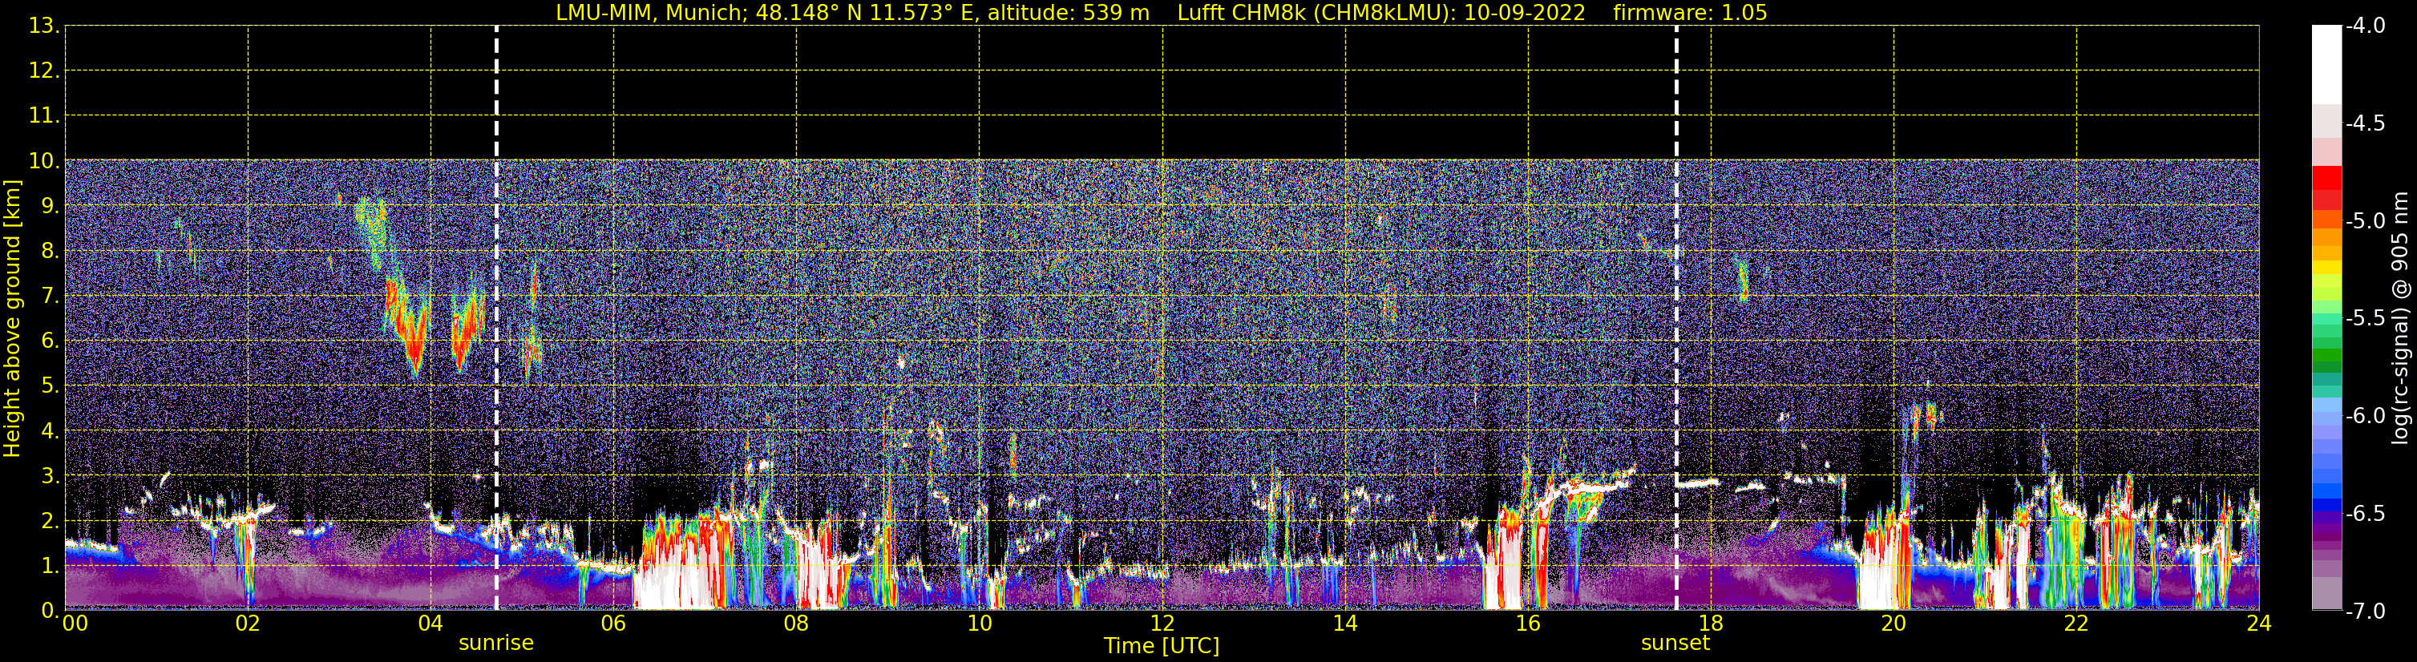
Task: Click the '24' tick label on the time axis
Action: click(2258, 624)
